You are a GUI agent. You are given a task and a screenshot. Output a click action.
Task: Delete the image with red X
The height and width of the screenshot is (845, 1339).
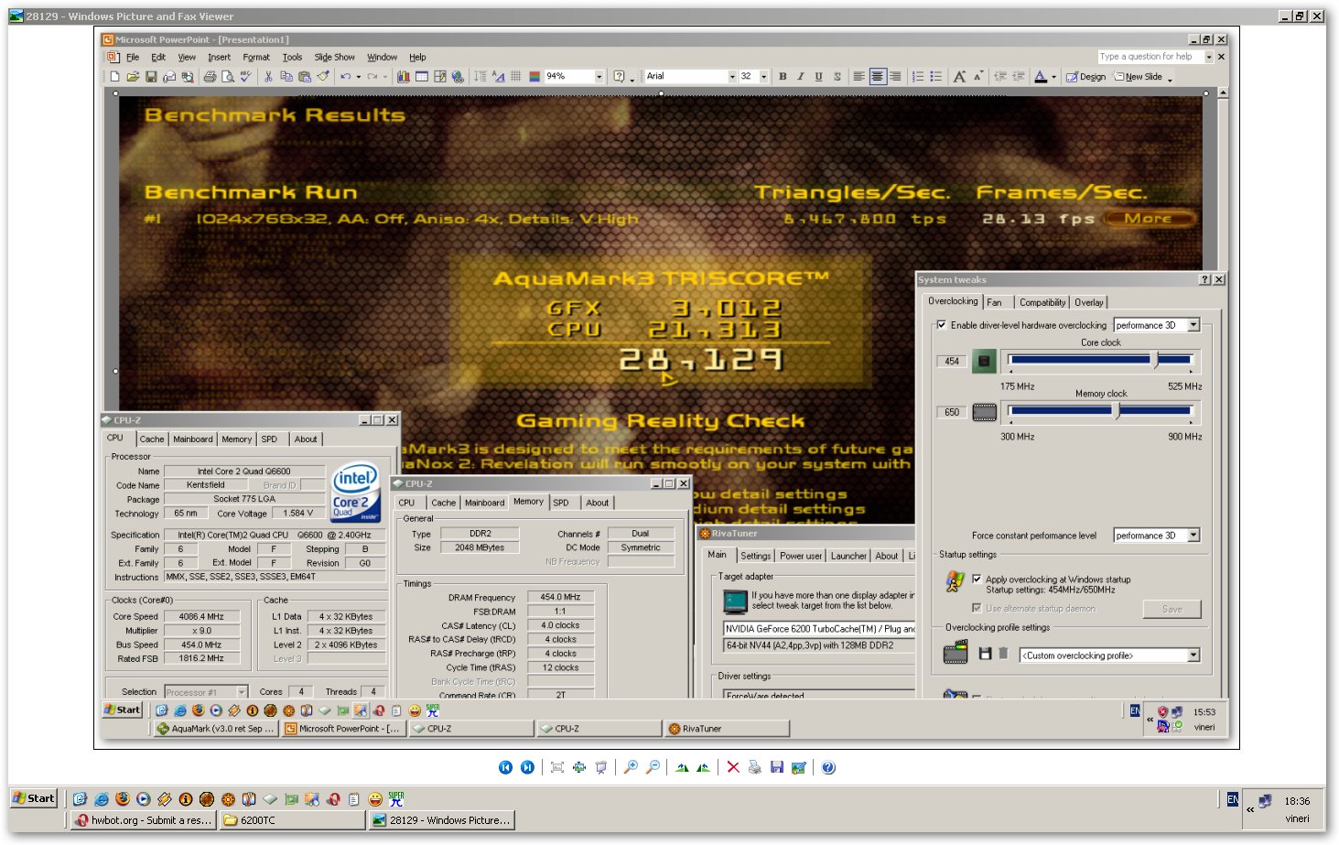point(733,767)
